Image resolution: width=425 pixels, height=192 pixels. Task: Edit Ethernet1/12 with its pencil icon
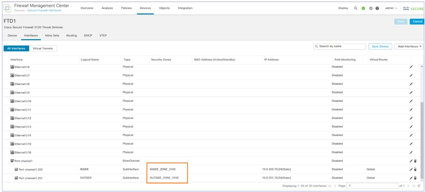411,118
